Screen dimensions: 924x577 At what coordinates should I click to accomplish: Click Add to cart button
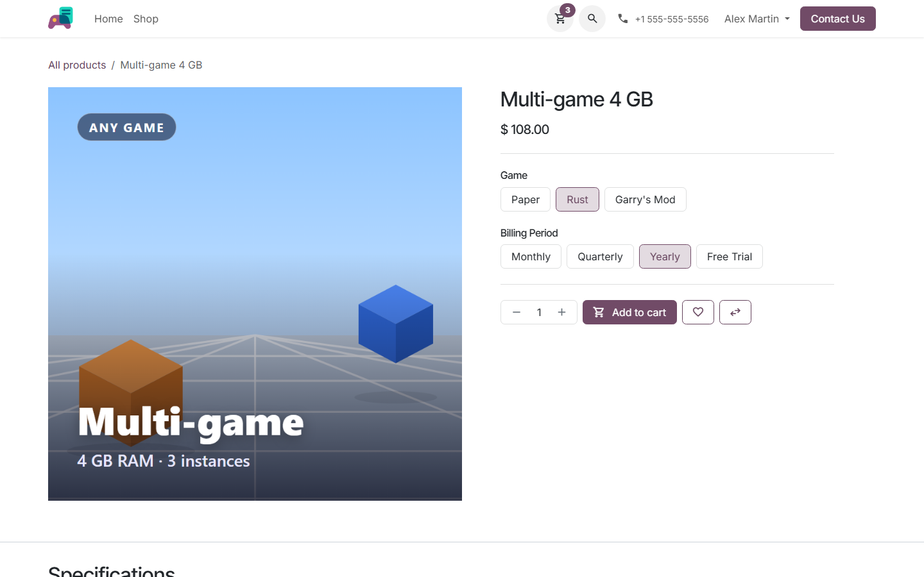tap(629, 312)
